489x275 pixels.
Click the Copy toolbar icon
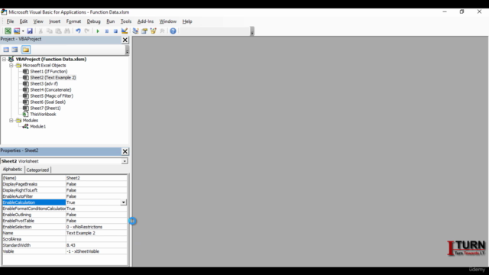click(49, 31)
